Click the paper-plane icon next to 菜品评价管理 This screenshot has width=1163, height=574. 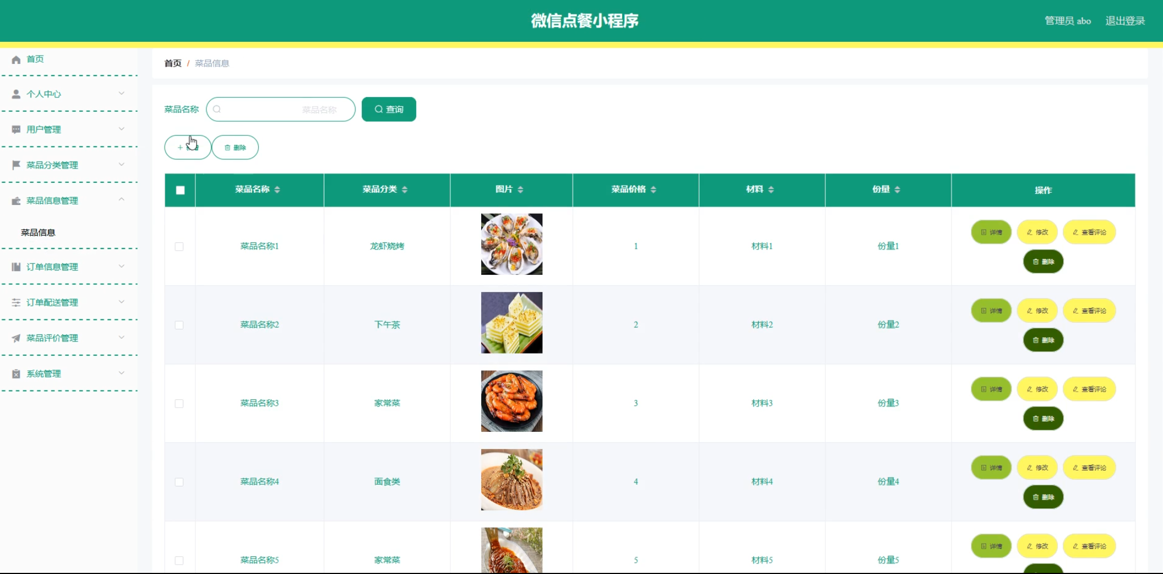click(x=15, y=338)
